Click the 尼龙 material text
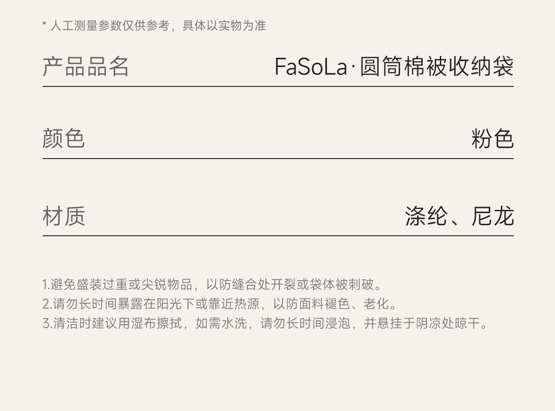 [x=493, y=216]
